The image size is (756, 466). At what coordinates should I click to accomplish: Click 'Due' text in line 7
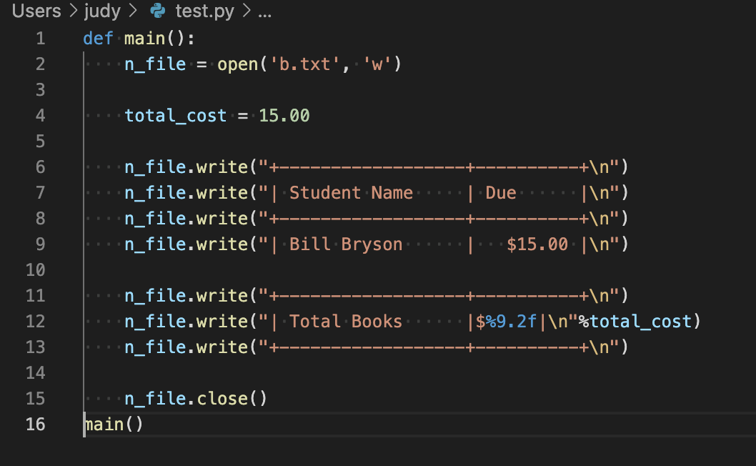[501, 193]
